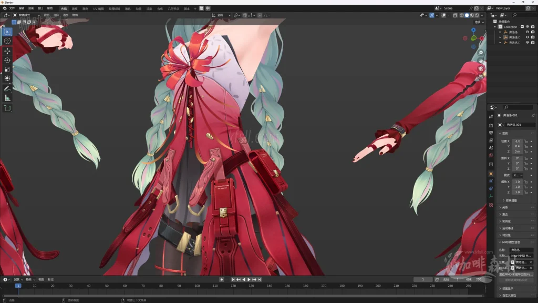Image resolution: width=538 pixels, height=303 pixels.
Task: Switch to wireframe viewport shading
Action: (x=461, y=15)
